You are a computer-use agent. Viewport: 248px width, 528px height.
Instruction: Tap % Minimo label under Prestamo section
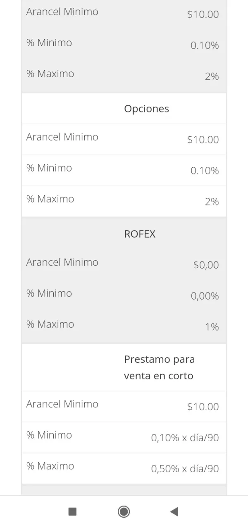49,435
